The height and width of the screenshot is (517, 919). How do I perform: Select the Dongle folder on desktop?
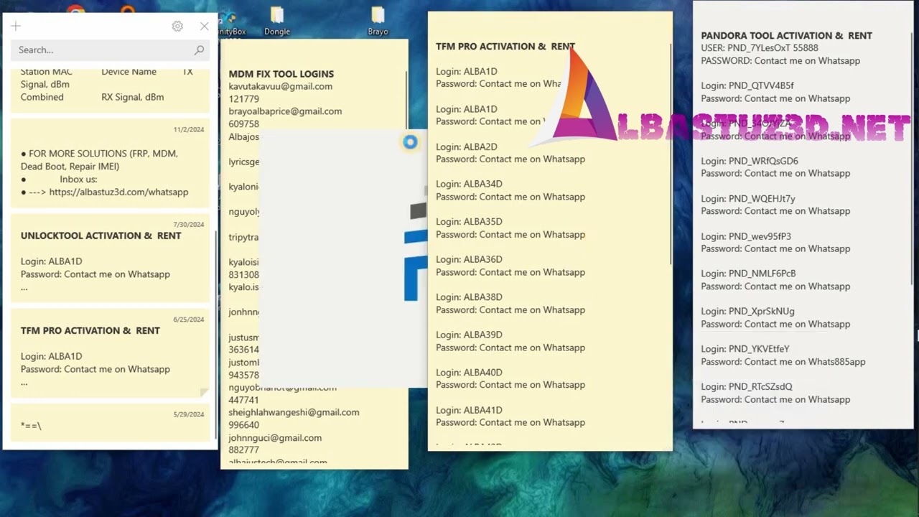pos(276,22)
